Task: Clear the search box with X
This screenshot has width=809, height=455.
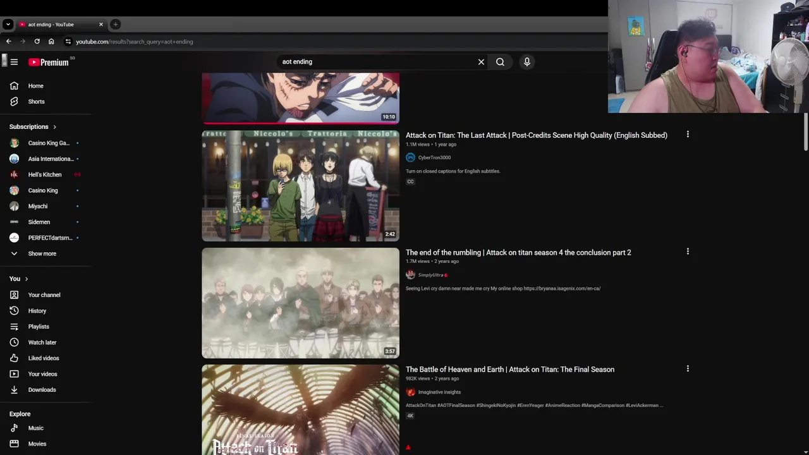Action: pos(481,62)
